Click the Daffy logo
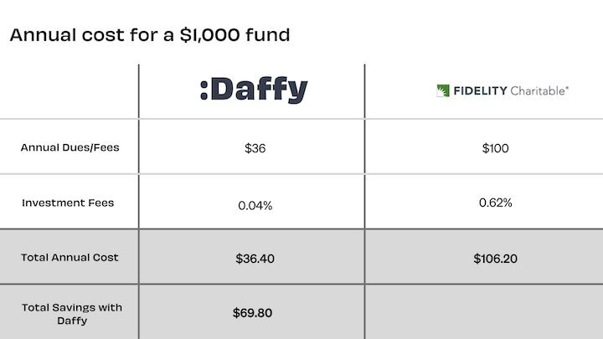Viewport: 603px width, 339px height. coord(254,90)
